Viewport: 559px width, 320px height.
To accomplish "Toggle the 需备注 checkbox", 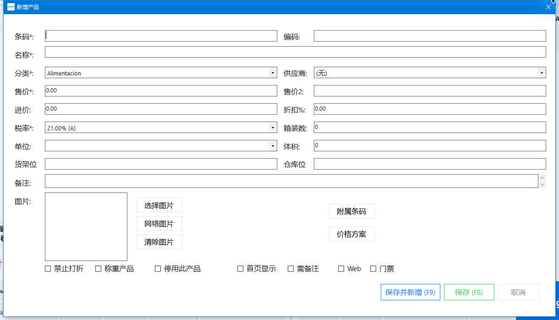I will click(x=290, y=269).
